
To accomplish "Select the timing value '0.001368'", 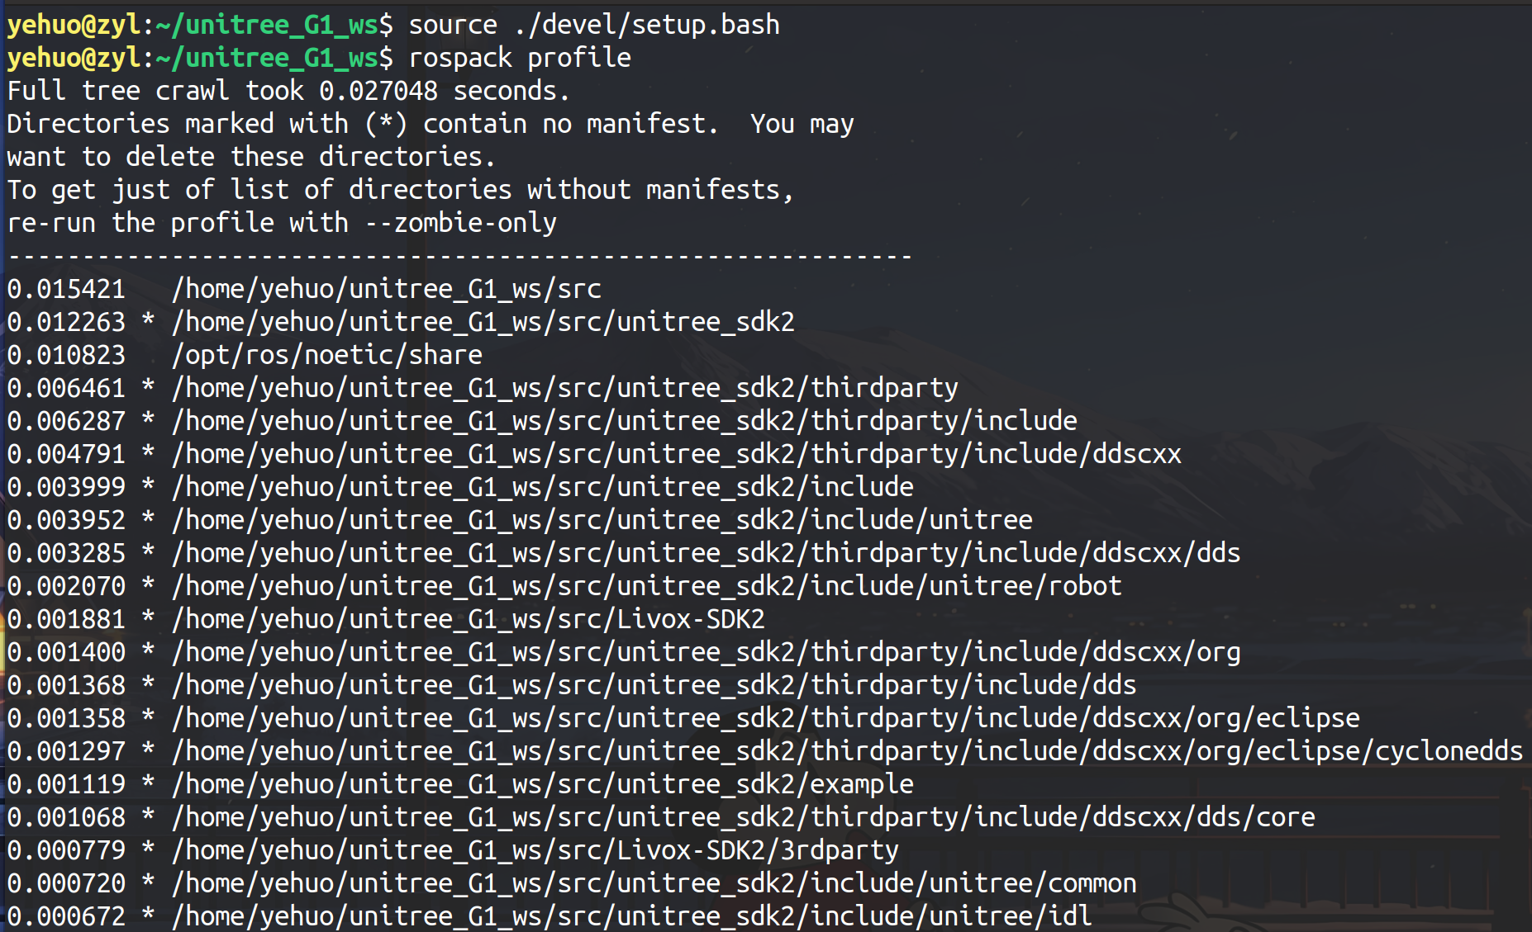I will click(x=66, y=685).
